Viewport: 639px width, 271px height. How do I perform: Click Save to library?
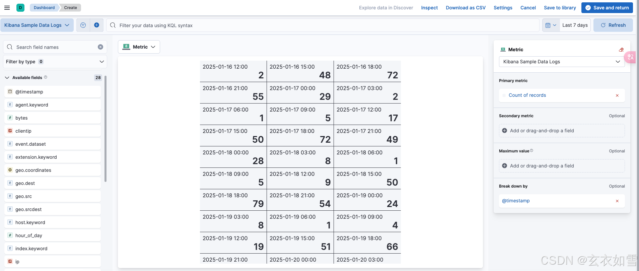click(560, 8)
